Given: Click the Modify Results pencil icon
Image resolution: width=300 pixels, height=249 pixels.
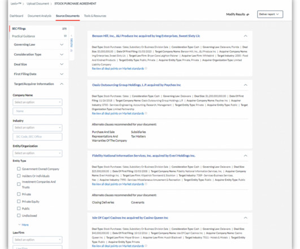Looking at the screenshot, I should click(x=248, y=14).
